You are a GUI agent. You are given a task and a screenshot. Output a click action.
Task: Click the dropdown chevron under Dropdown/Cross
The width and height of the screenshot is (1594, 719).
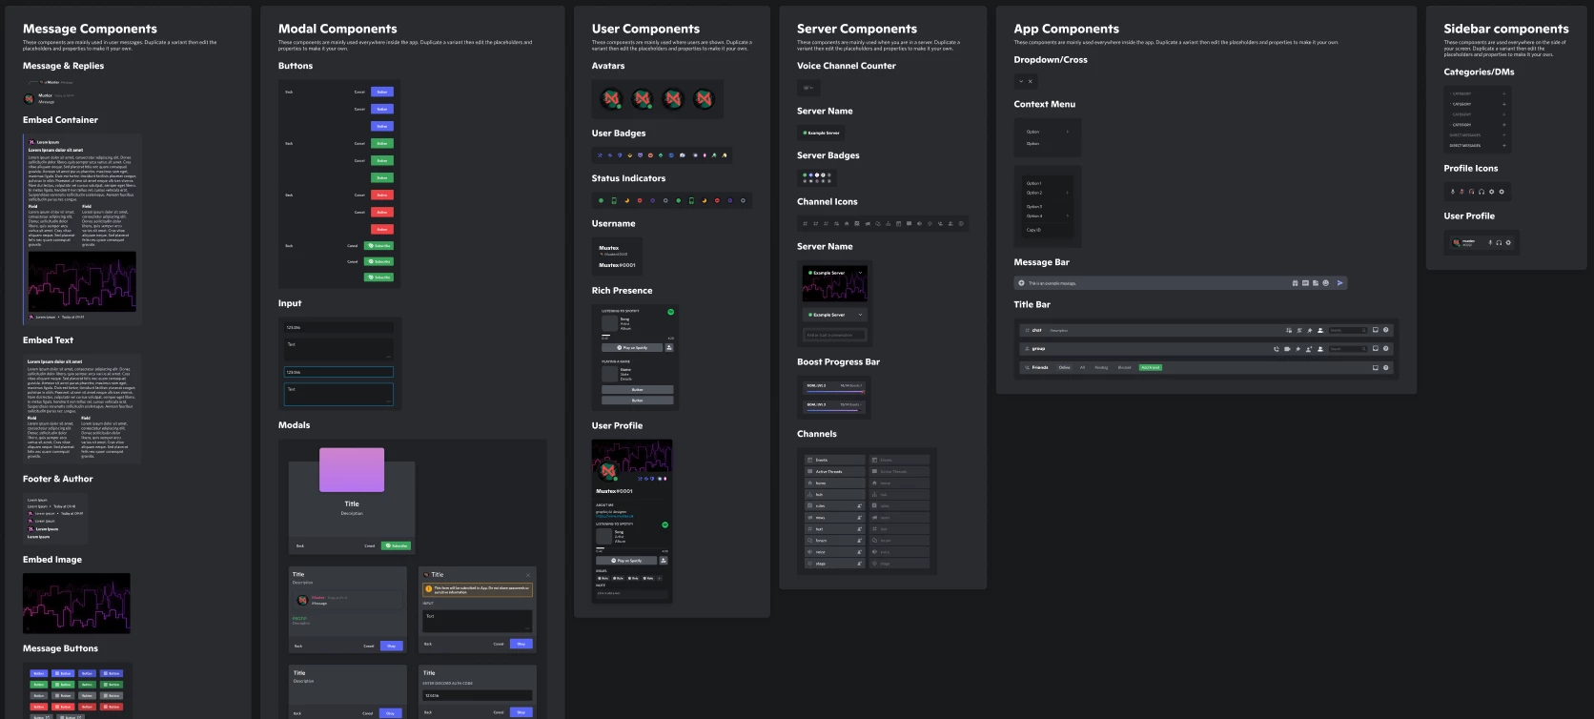[x=1021, y=81]
